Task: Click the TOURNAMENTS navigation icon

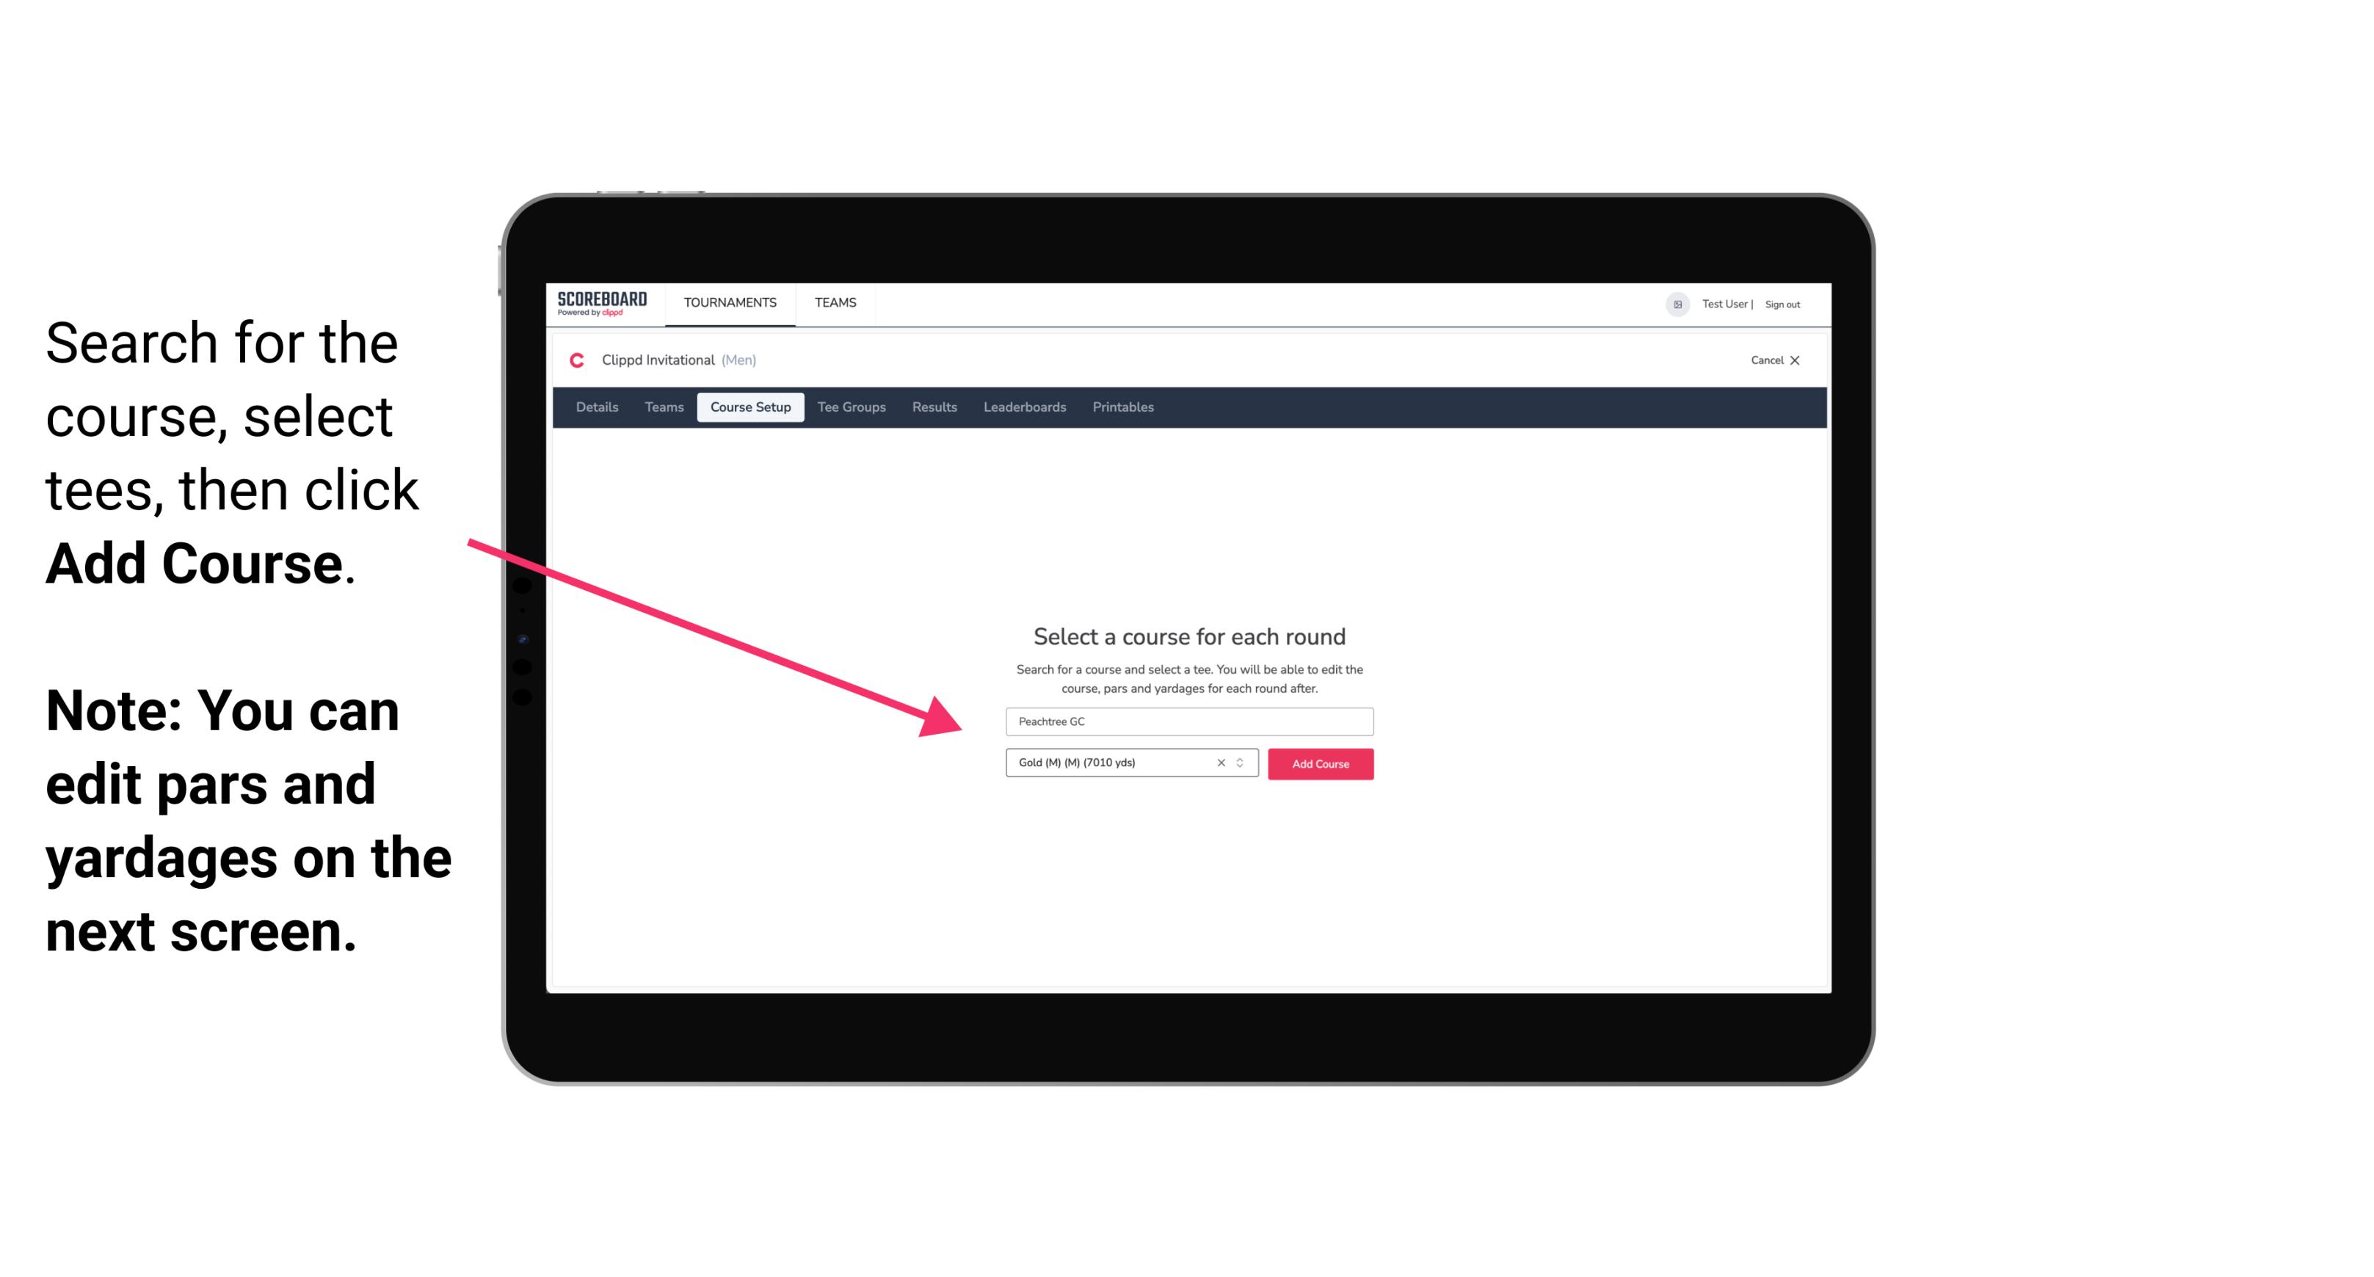Action: [730, 302]
